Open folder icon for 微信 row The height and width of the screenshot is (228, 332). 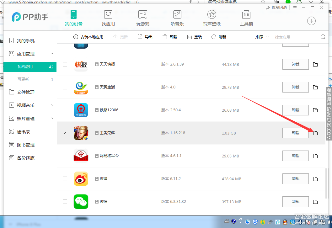pos(315,202)
